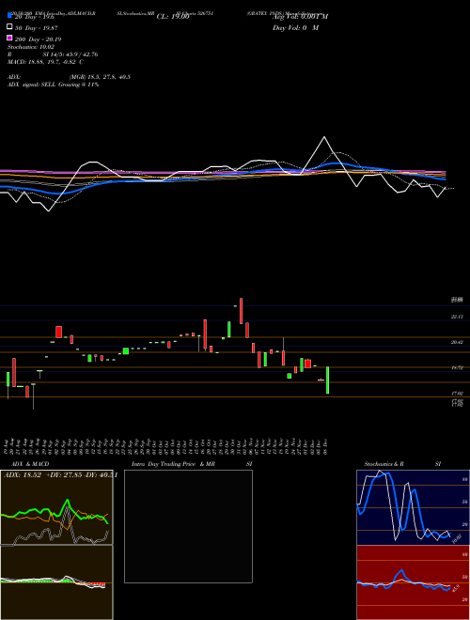The image size is (470, 620).
Task: Click the 'Day Vol: 0 M' text
Action: pos(295,27)
